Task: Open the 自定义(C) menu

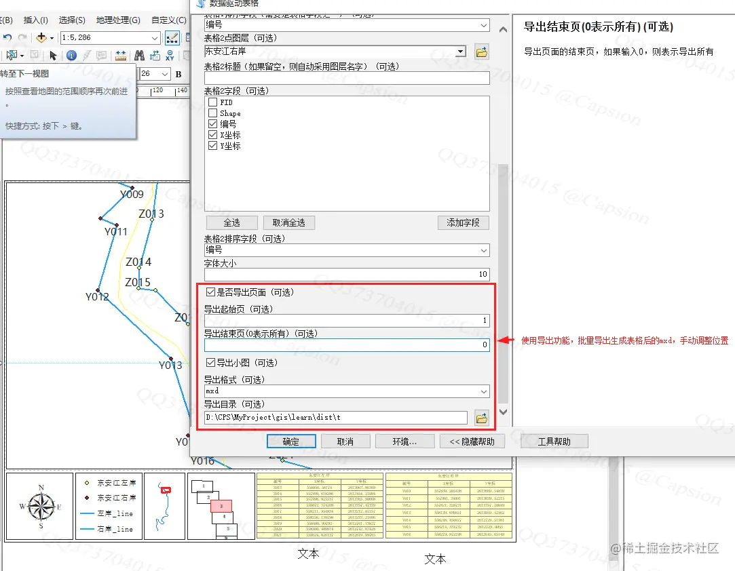Action: click(169, 20)
